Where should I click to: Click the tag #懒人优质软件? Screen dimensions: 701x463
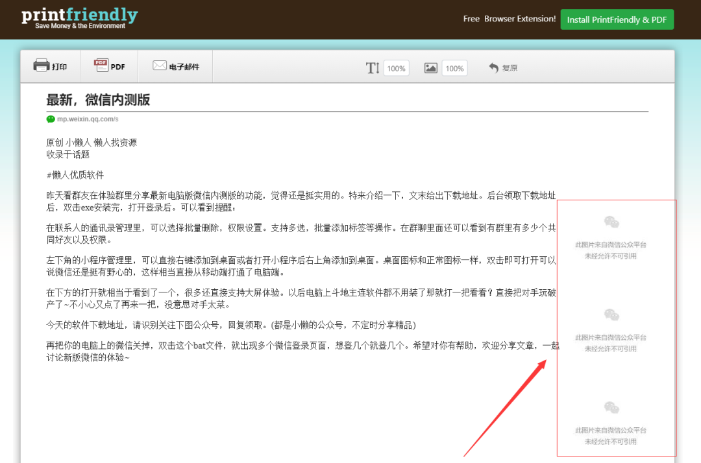(x=75, y=175)
